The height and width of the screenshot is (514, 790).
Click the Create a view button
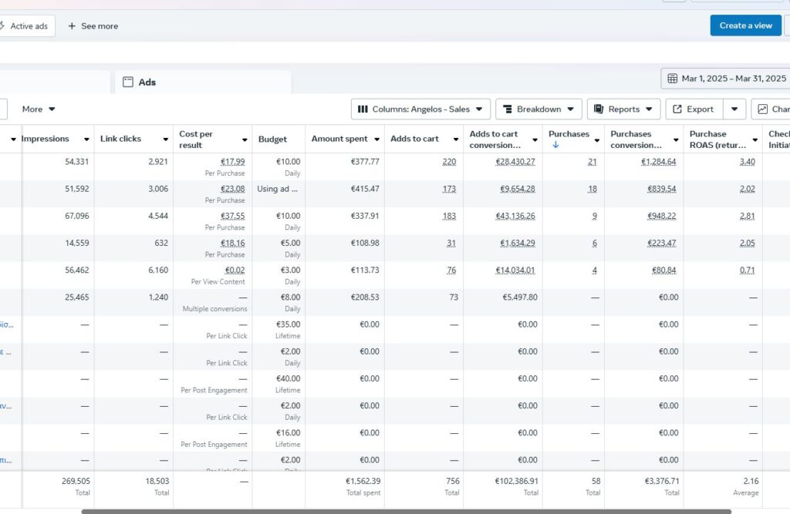tap(746, 25)
